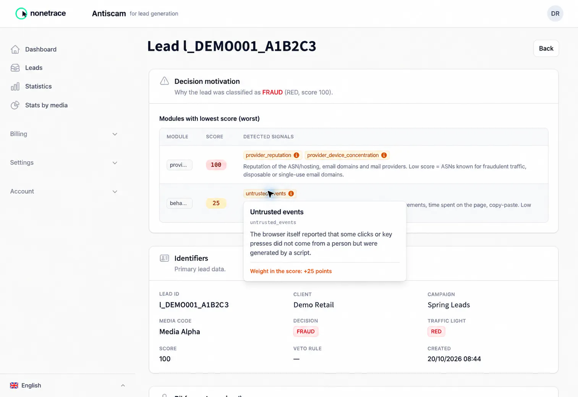Click info icon beside provider_device_concentration

tap(384, 155)
